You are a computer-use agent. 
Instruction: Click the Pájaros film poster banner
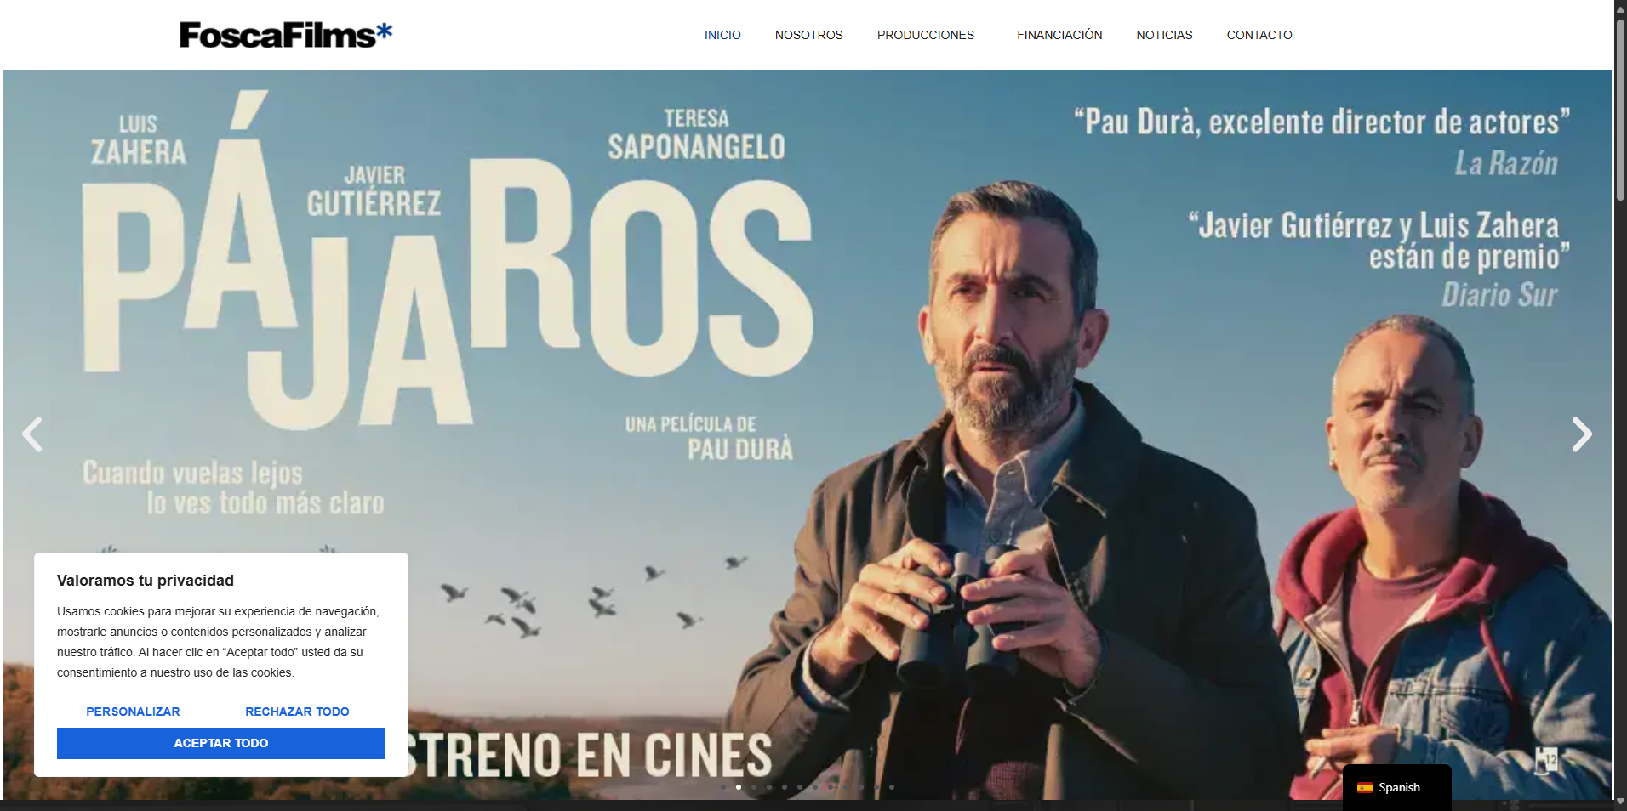pyautogui.click(x=808, y=434)
